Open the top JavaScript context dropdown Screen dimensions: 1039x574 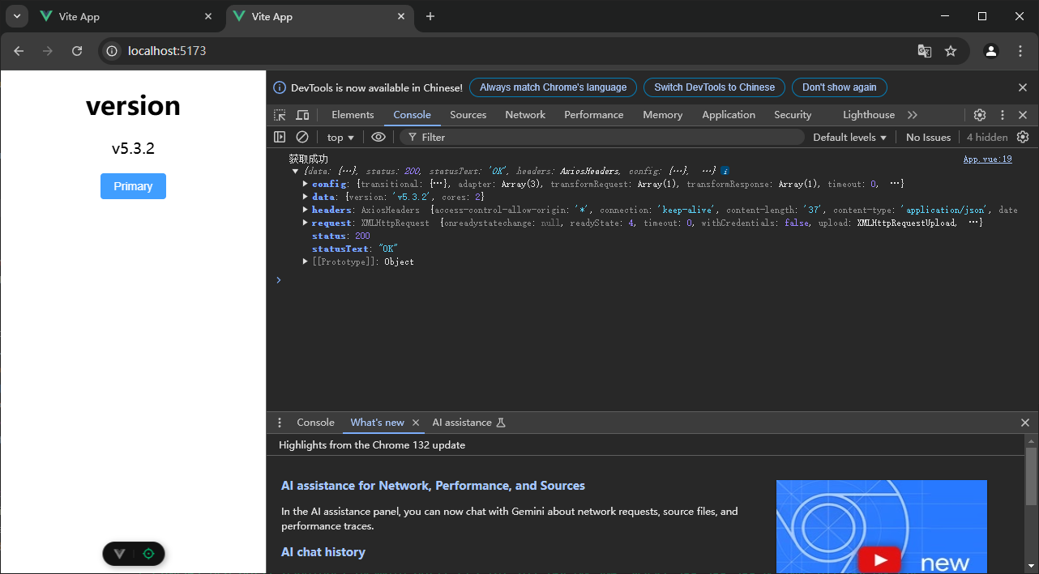pos(340,138)
